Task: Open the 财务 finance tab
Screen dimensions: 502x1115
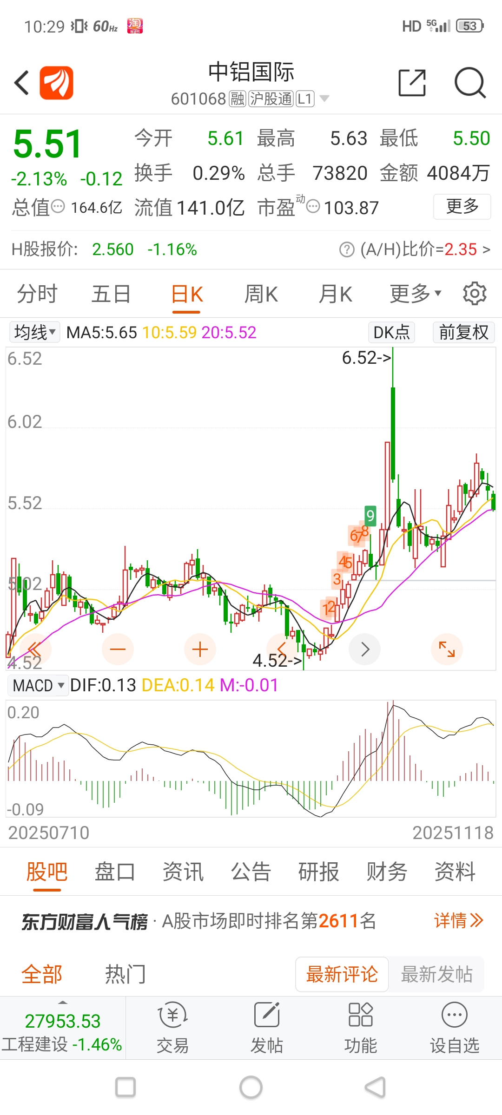Action: [387, 871]
